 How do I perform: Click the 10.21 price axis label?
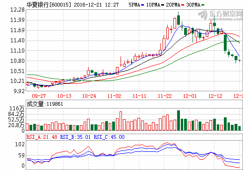point(17,81)
